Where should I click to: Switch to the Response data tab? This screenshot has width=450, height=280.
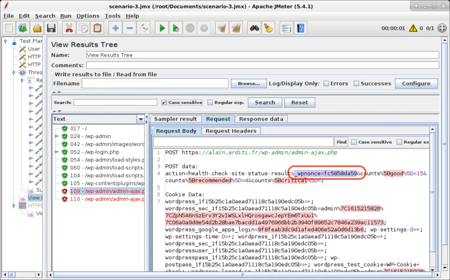(261, 119)
